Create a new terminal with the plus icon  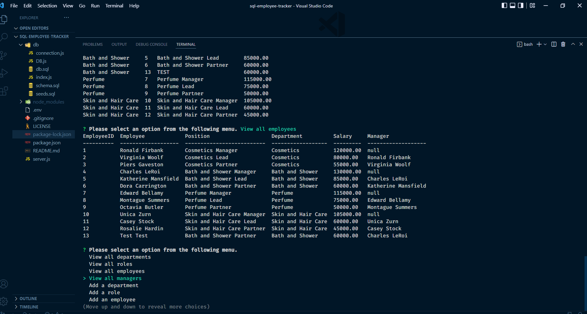click(538, 44)
